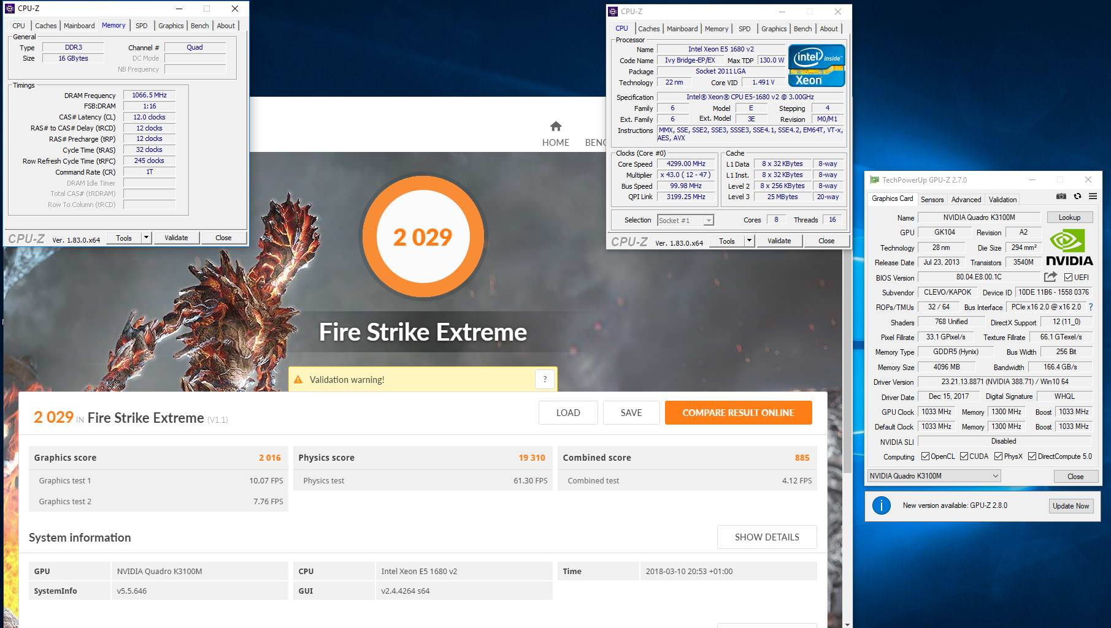This screenshot has width=1111, height=628.
Task: Switch to Sensors tab in GPU-Z
Action: (932, 200)
